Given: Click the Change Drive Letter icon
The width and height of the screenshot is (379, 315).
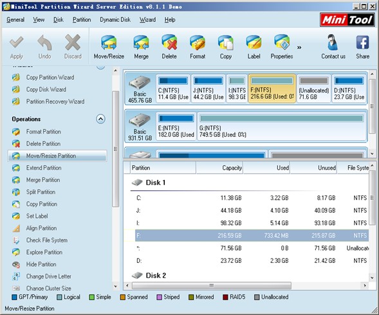Looking at the screenshot, I should tap(16, 276).
